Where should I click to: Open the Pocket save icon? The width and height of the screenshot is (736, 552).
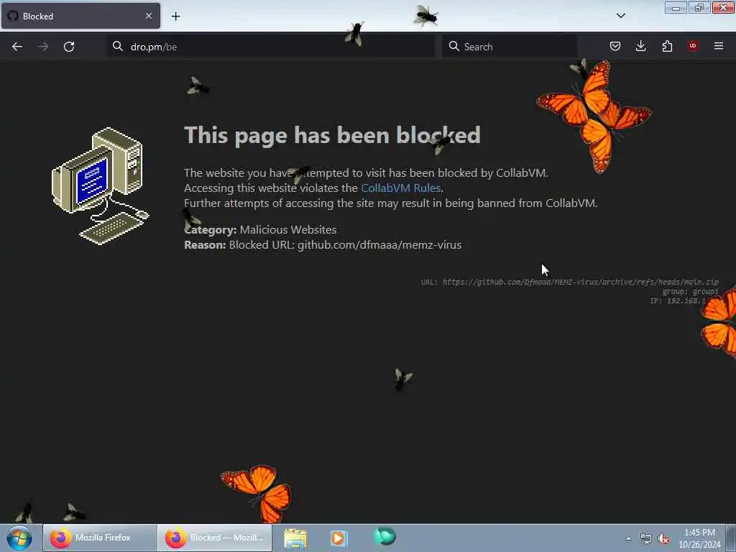615,46
